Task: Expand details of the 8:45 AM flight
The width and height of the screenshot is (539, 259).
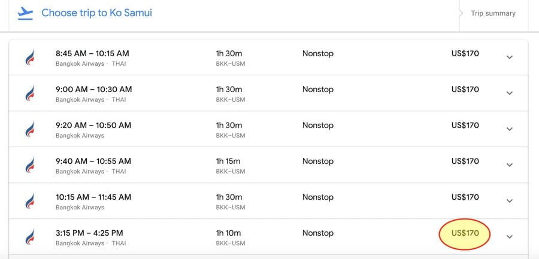Action: click(x=510, y=57)
